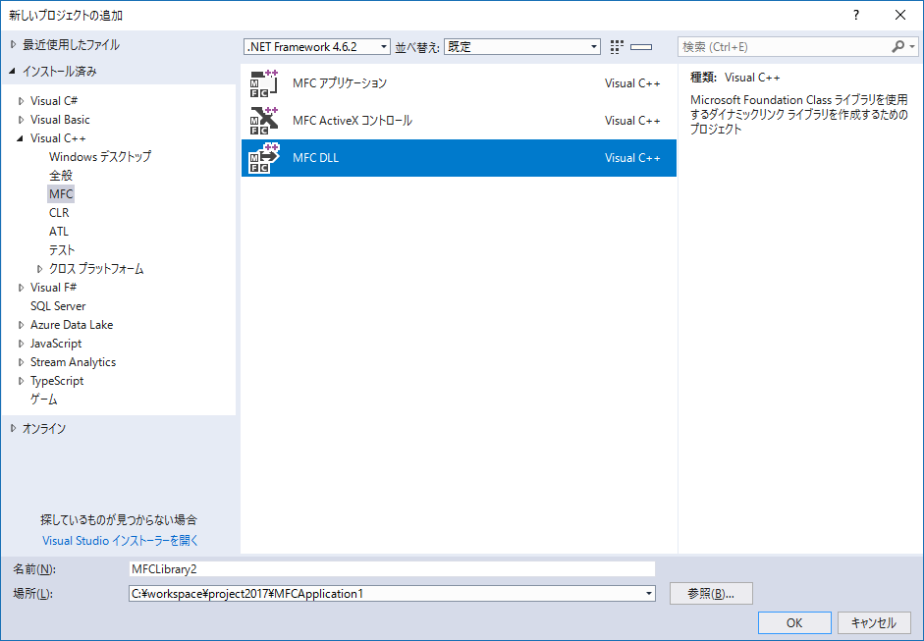Click the 参照(B)... browse button
924x641 pixels.
coord(711,593)
